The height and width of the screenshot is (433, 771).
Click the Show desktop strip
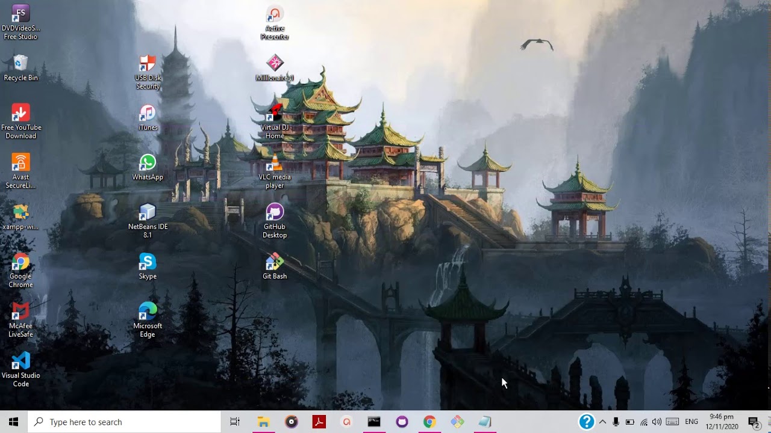click(769, 422)
